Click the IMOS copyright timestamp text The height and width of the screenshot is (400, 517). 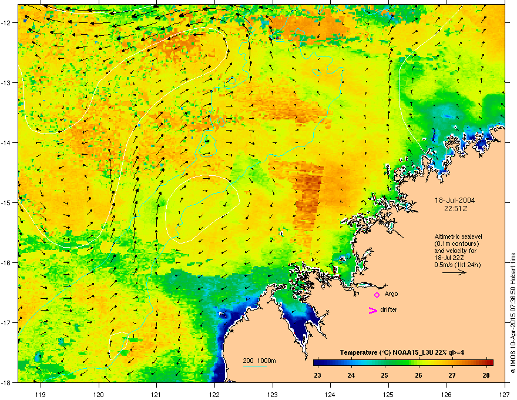(x=513, y=312)
